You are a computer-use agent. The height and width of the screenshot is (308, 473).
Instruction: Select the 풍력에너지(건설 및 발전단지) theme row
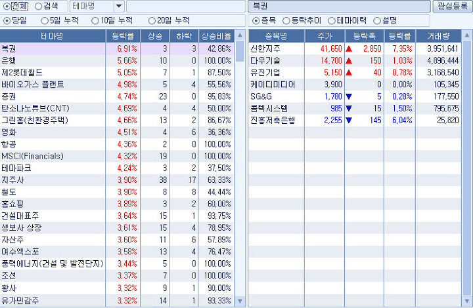(x=117, y=264)
